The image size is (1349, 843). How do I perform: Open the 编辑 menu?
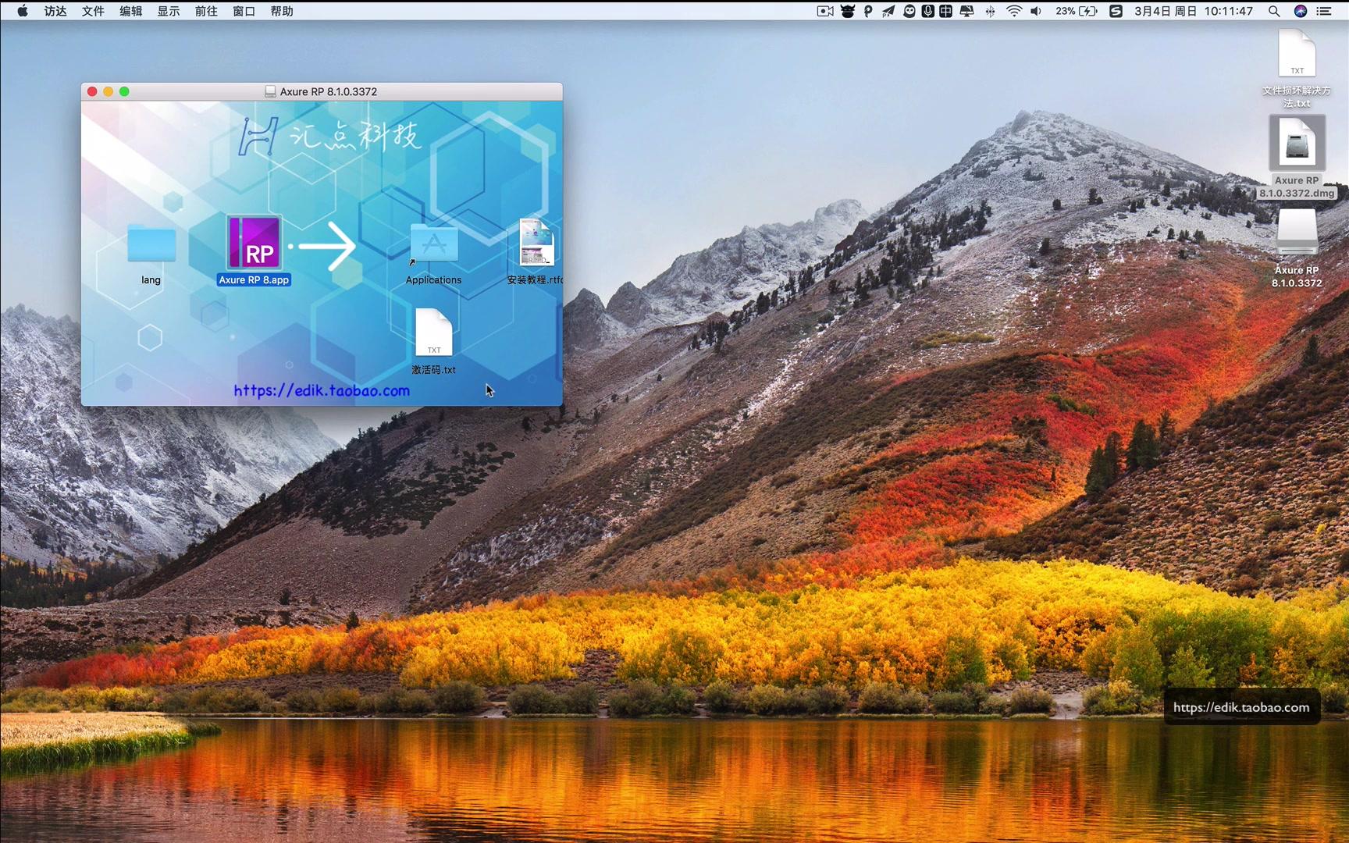pyautogui.click(x=131, y=11)
